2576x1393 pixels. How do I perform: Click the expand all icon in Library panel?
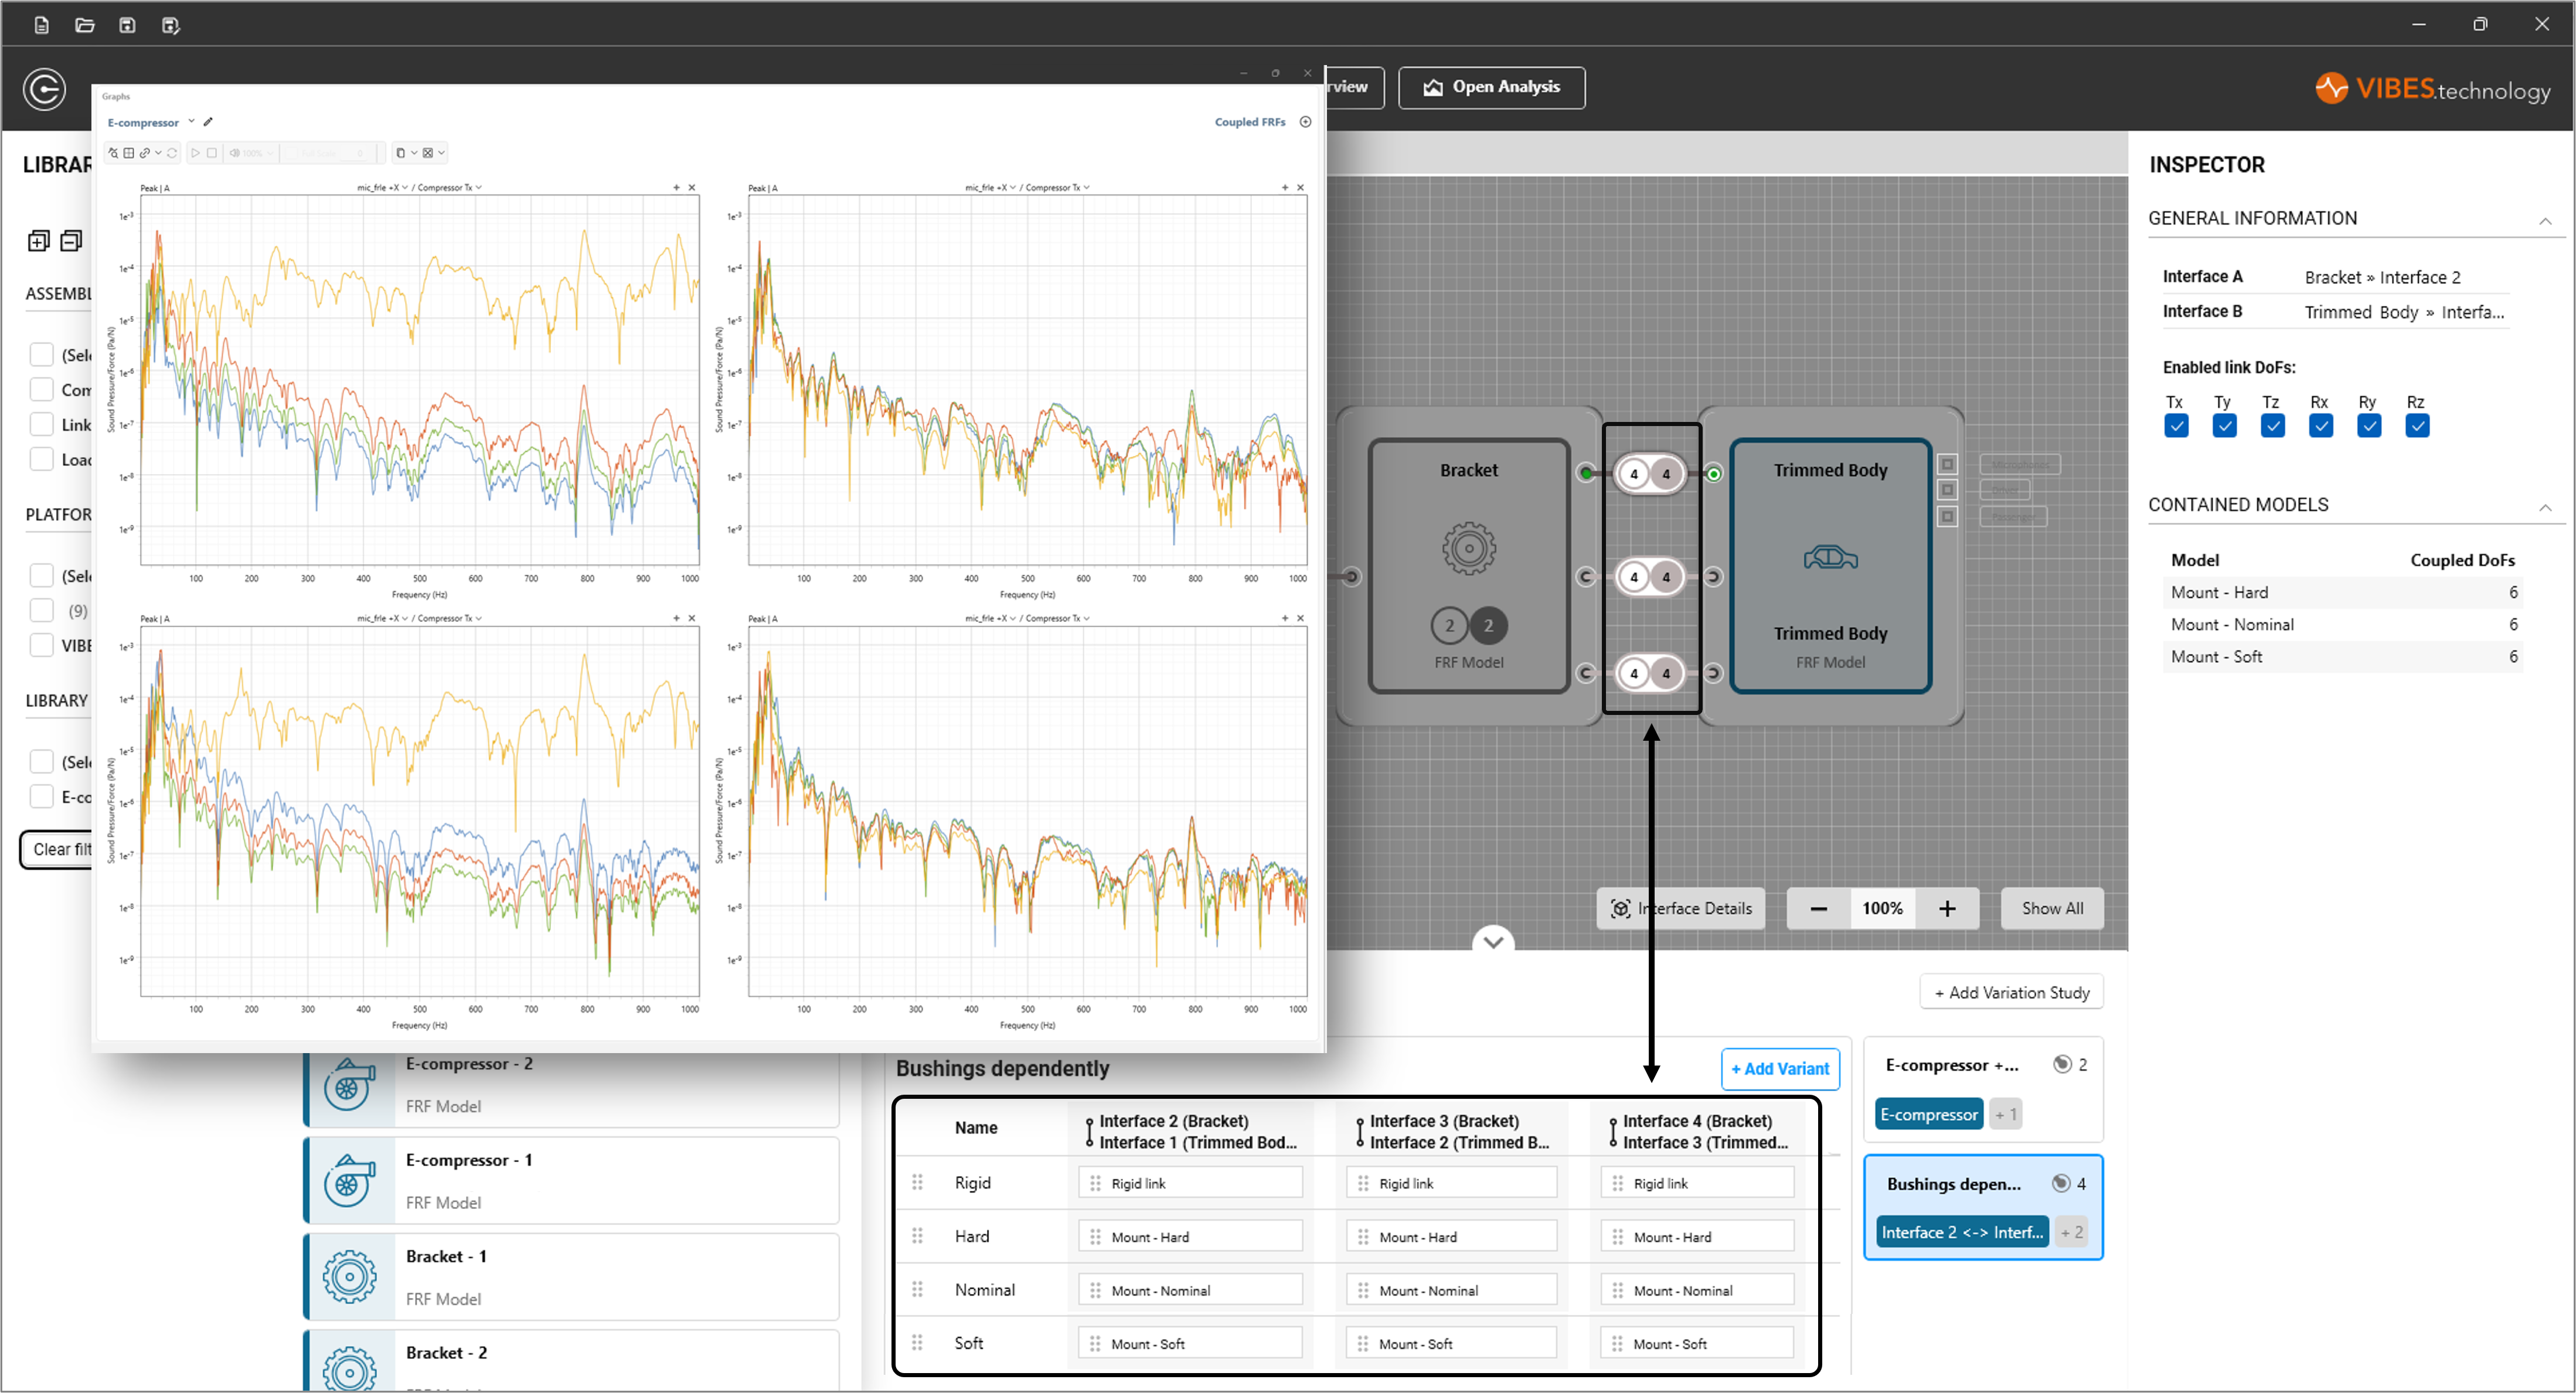(x=38, y=241)
